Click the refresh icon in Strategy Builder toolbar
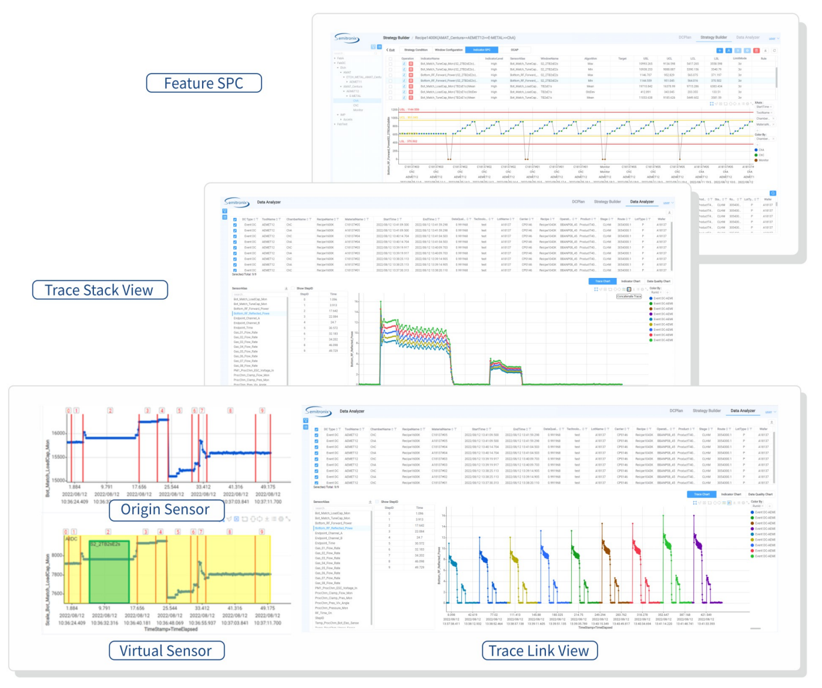The height and width of the screenshot is (688, 822). (774, 51)
